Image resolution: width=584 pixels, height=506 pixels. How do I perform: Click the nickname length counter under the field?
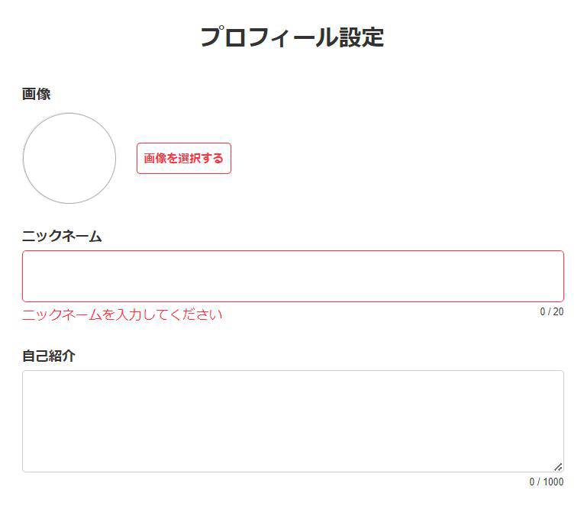tap(551, 311)
